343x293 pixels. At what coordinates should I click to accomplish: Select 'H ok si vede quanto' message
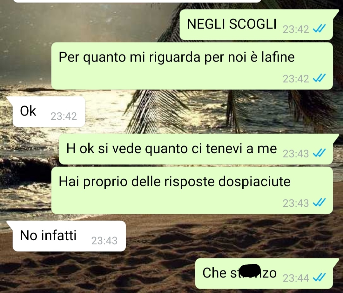[196, 149]
